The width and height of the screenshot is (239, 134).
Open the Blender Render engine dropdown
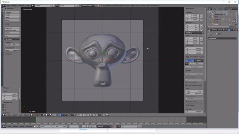[x=89, y=6]
